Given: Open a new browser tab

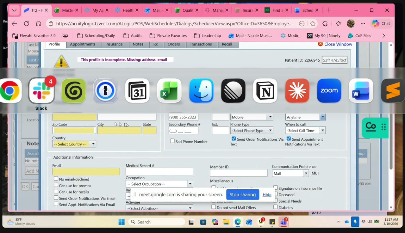Looking at the screenshot, I should tap(329, 10).
